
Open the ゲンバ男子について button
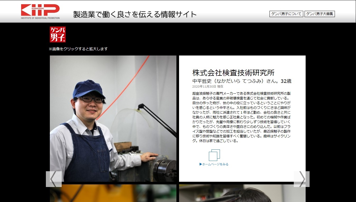coord(286,14)
